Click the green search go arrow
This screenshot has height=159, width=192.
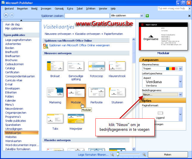coord(147,16)
